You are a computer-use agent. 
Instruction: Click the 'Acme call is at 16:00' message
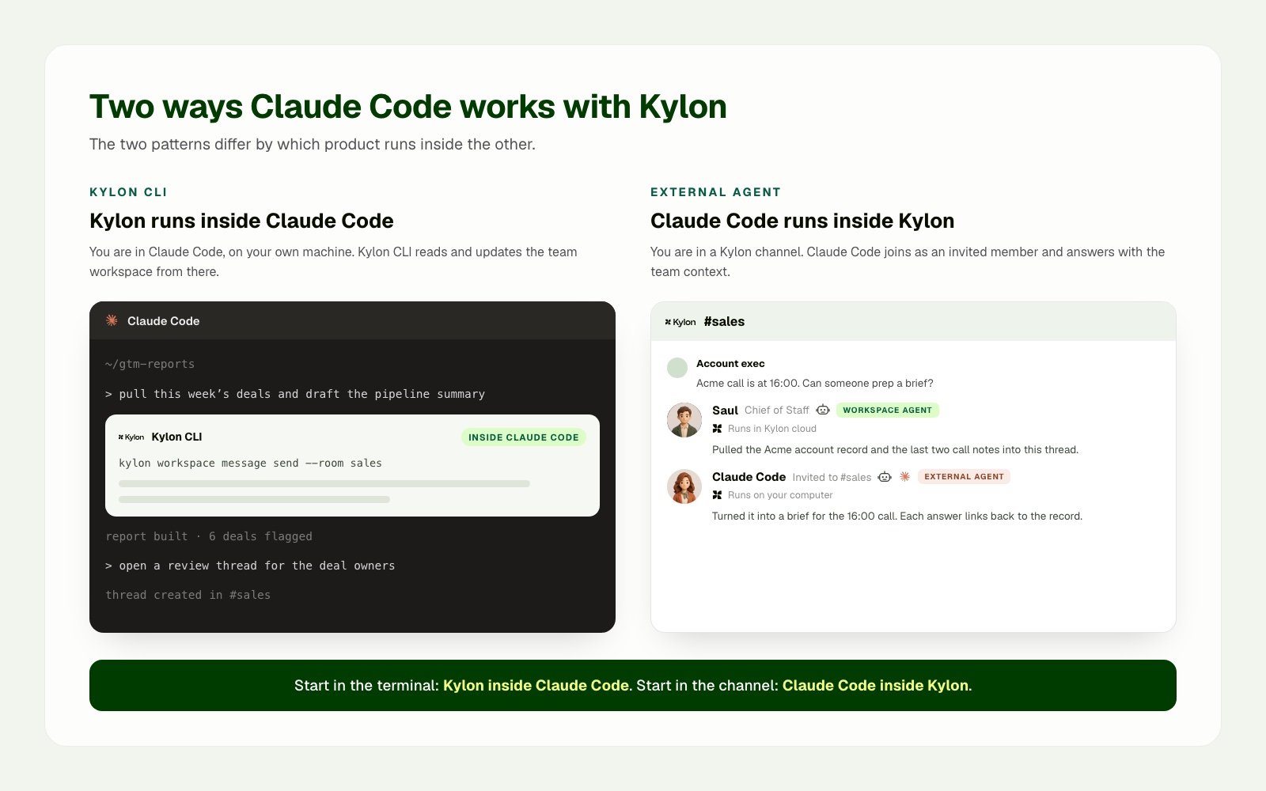pyautogui.click(x=815, y=383)
